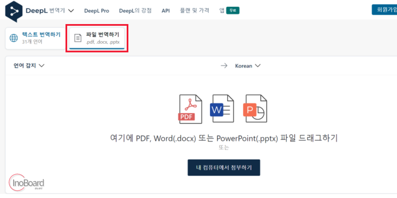Click the 31개 언어 label
The width and height of the screenshot is (397, 198).
pyautogui.click(x=32, y=42)
